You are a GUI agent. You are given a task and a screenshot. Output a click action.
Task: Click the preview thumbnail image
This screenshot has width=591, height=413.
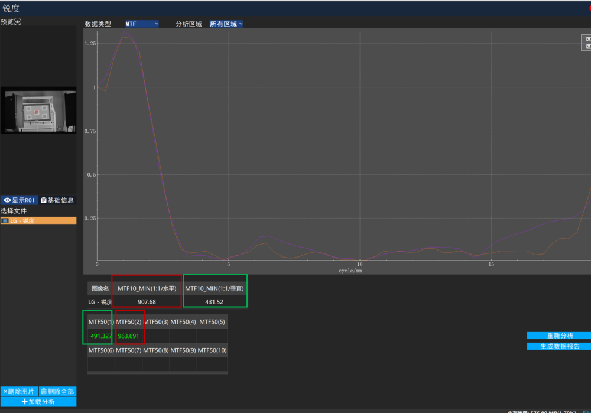[x=38, y=110]
